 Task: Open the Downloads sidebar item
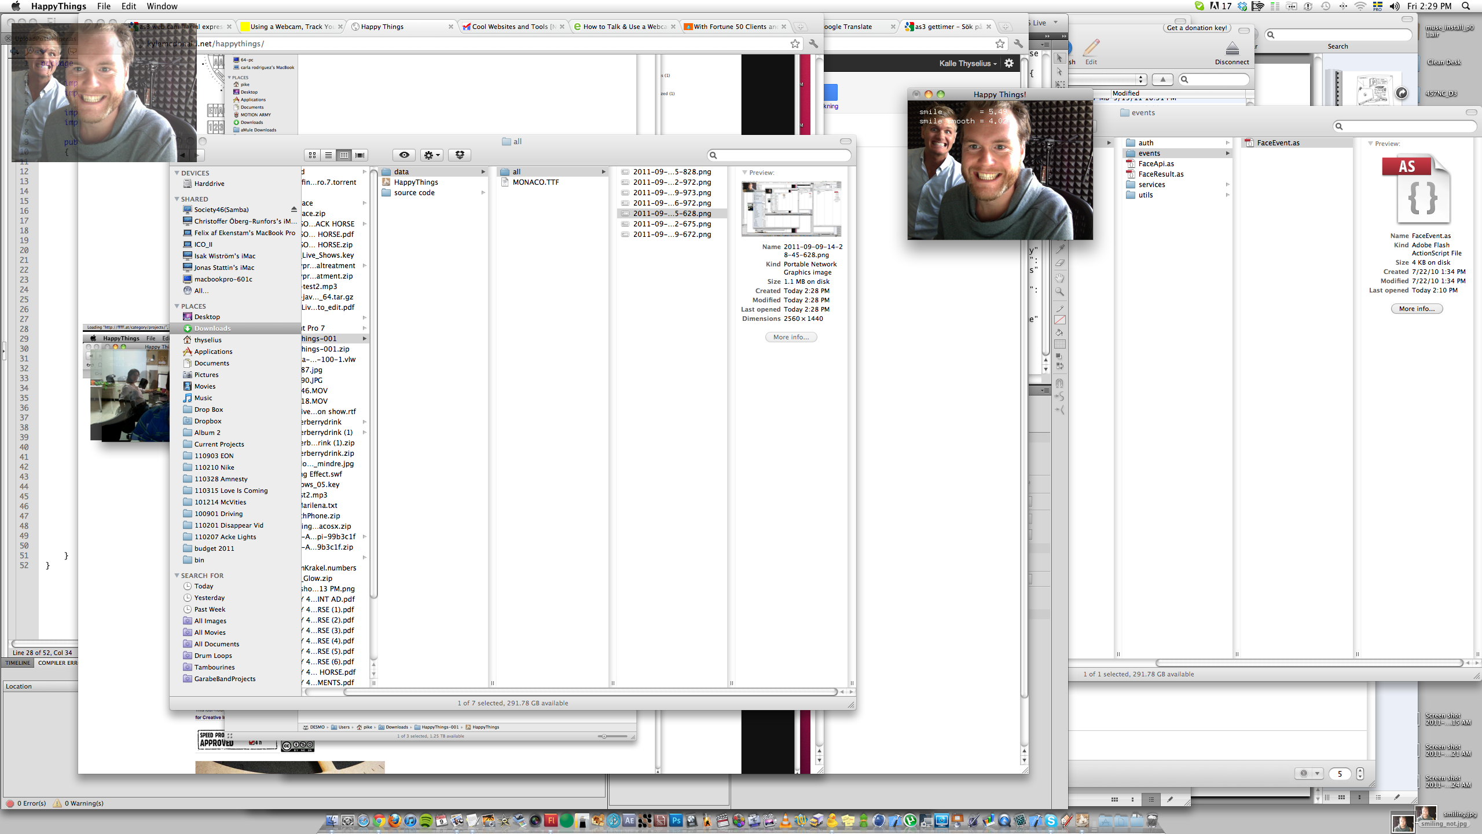pyautogui.click(x=235, y=328)
